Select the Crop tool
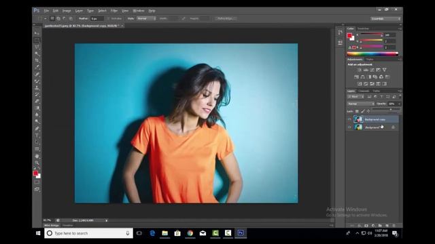This screenshot has height=244, width=435. coord(37,60)
